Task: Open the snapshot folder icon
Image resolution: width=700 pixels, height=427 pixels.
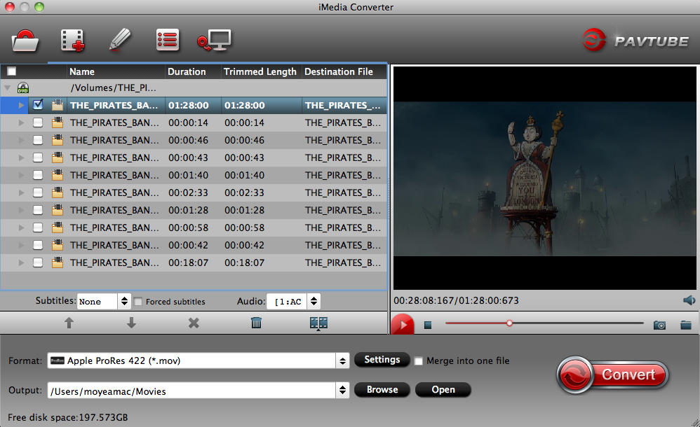Action: coord(686,325)
